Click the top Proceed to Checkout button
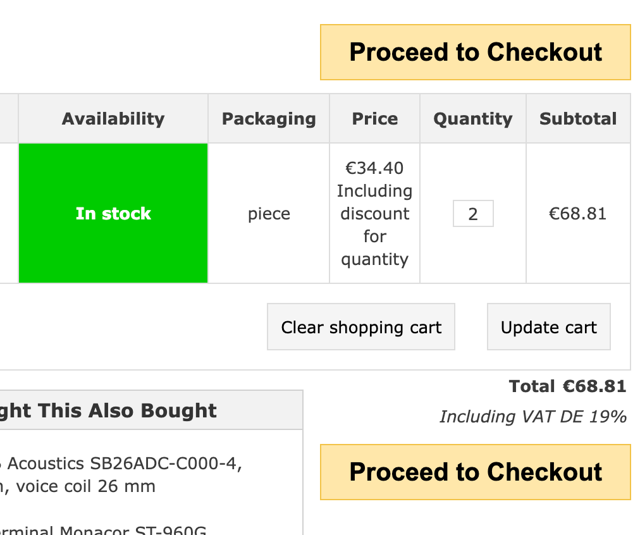The width and height of the screenshot is (640, 535). point(476,52)
